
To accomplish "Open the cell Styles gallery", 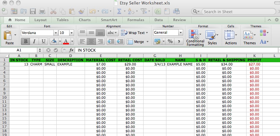I will 212,38.
